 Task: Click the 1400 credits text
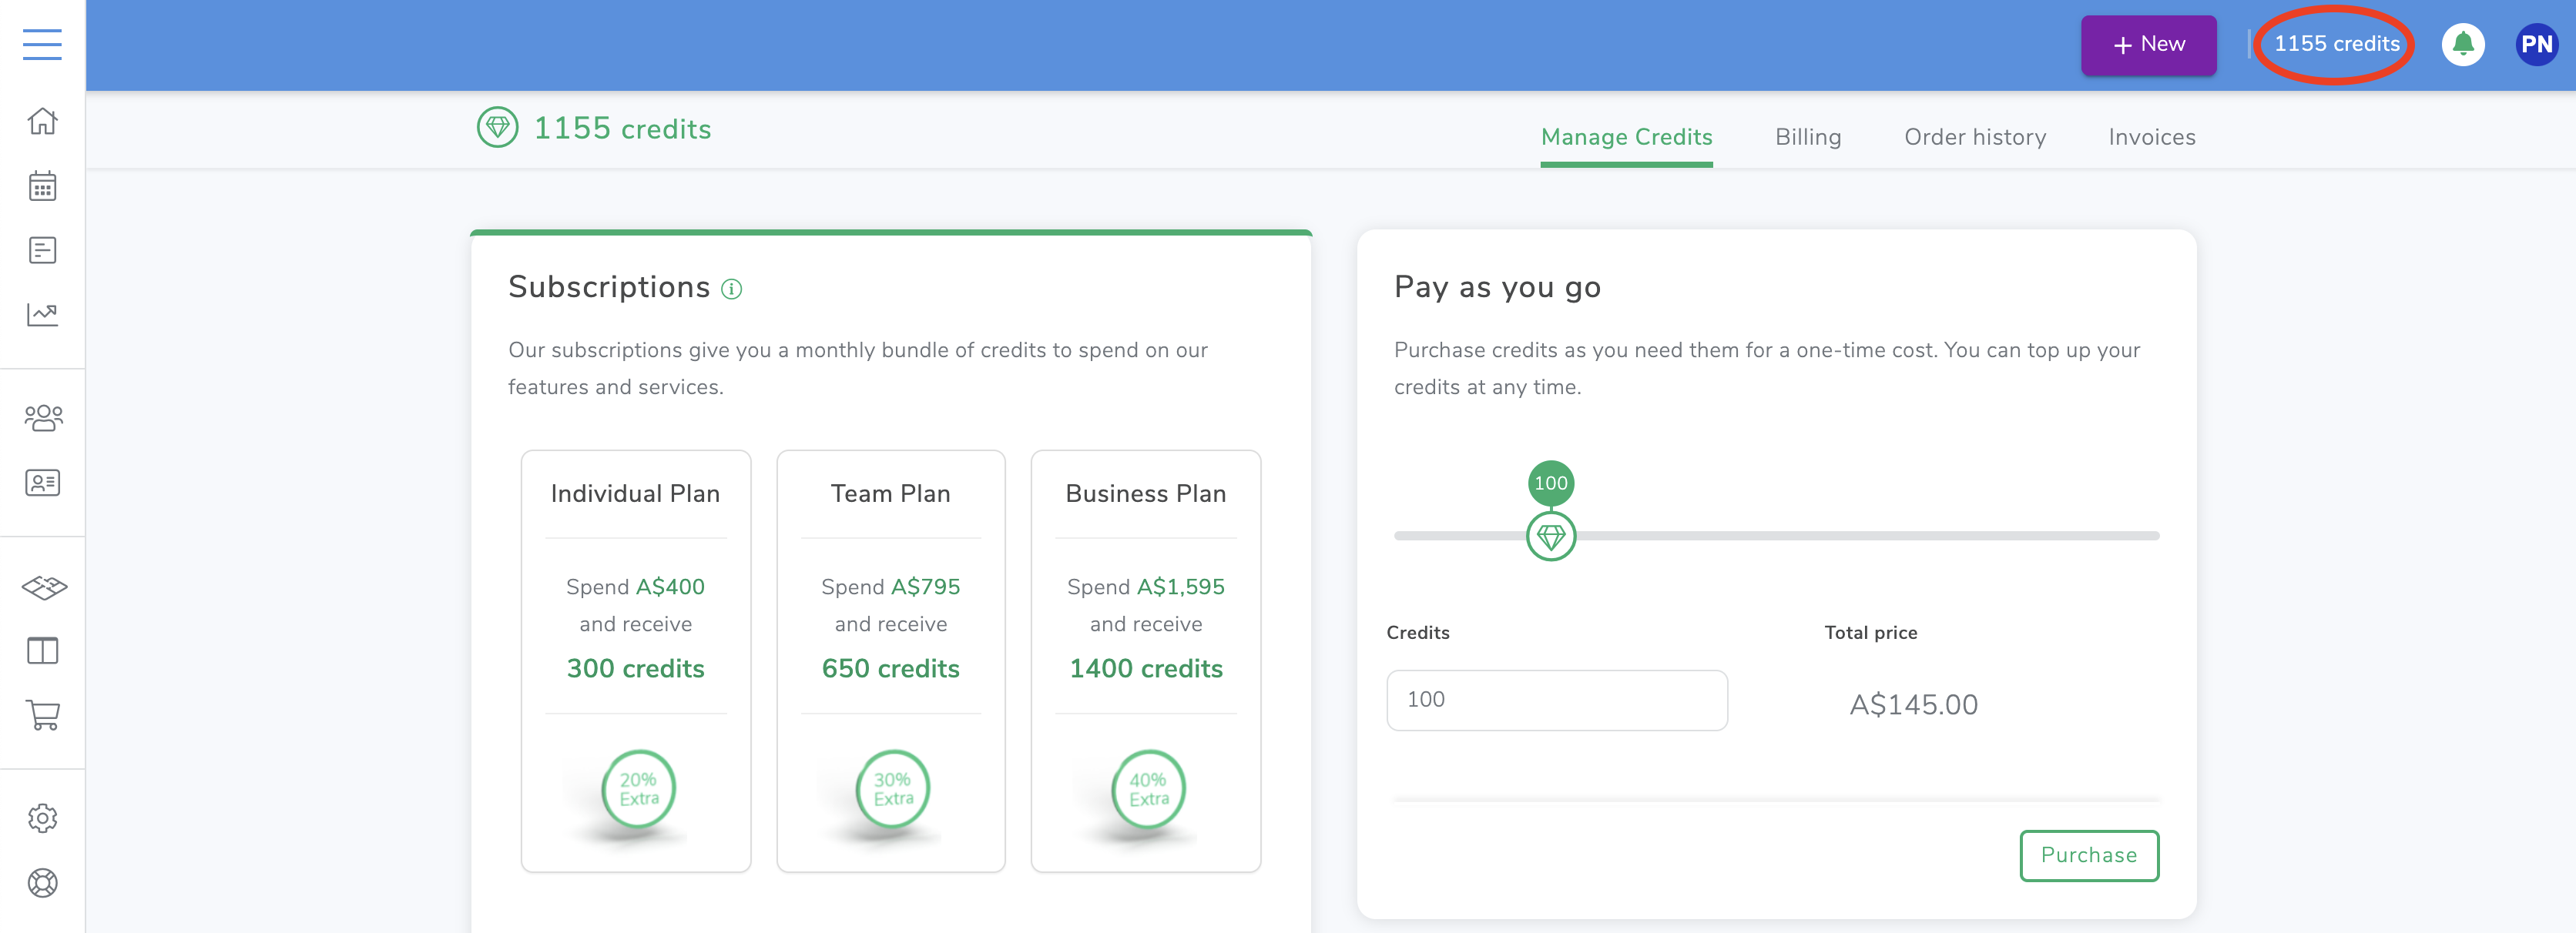1145,668
